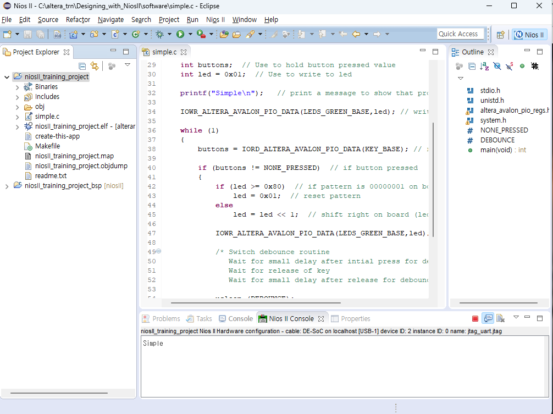Click the Save All toolbar icon

pos(40,34)
